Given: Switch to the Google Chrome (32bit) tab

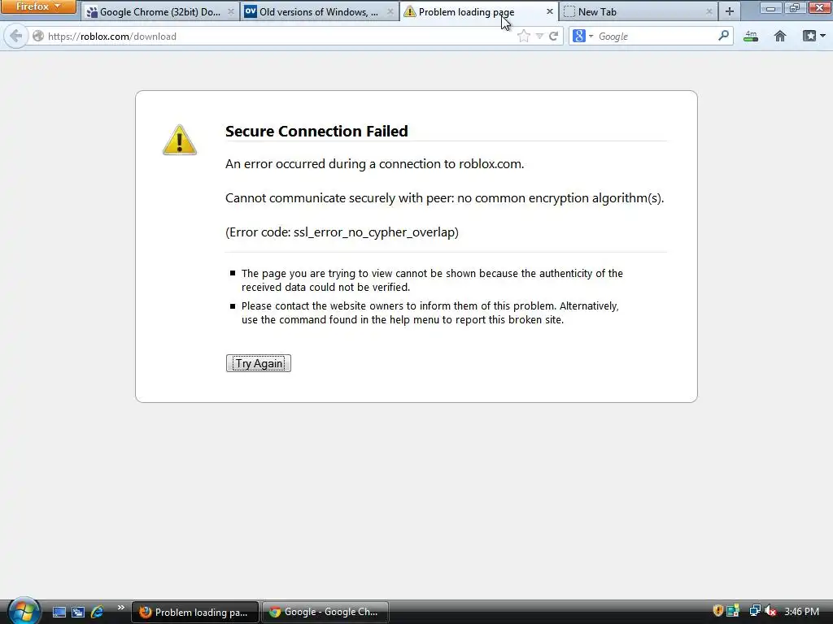Looking at the screenshot, I should [x=159, y=11].
